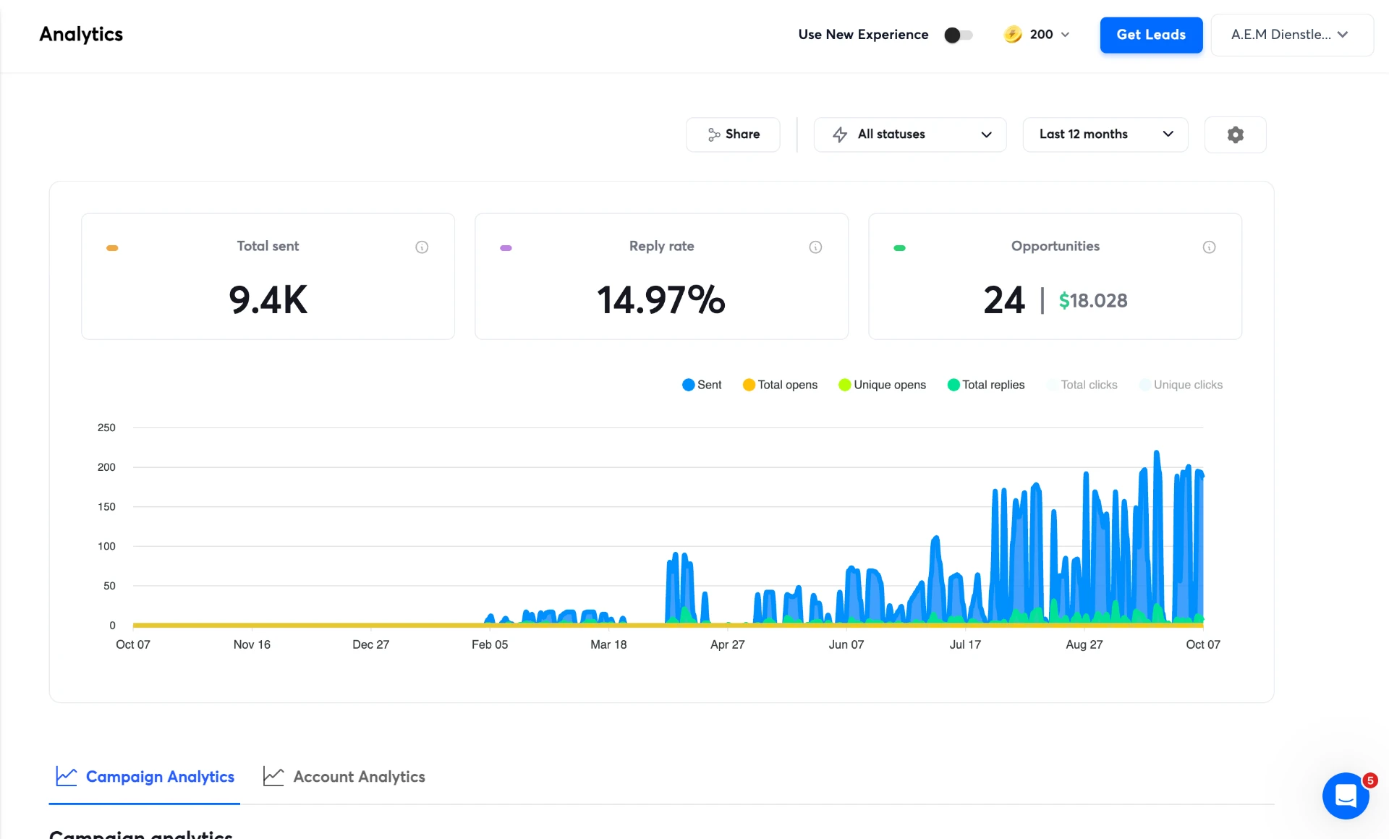Screen dimensions: 1389x839
Task: Click the Total sent info icon
Action: click(422, 247)
